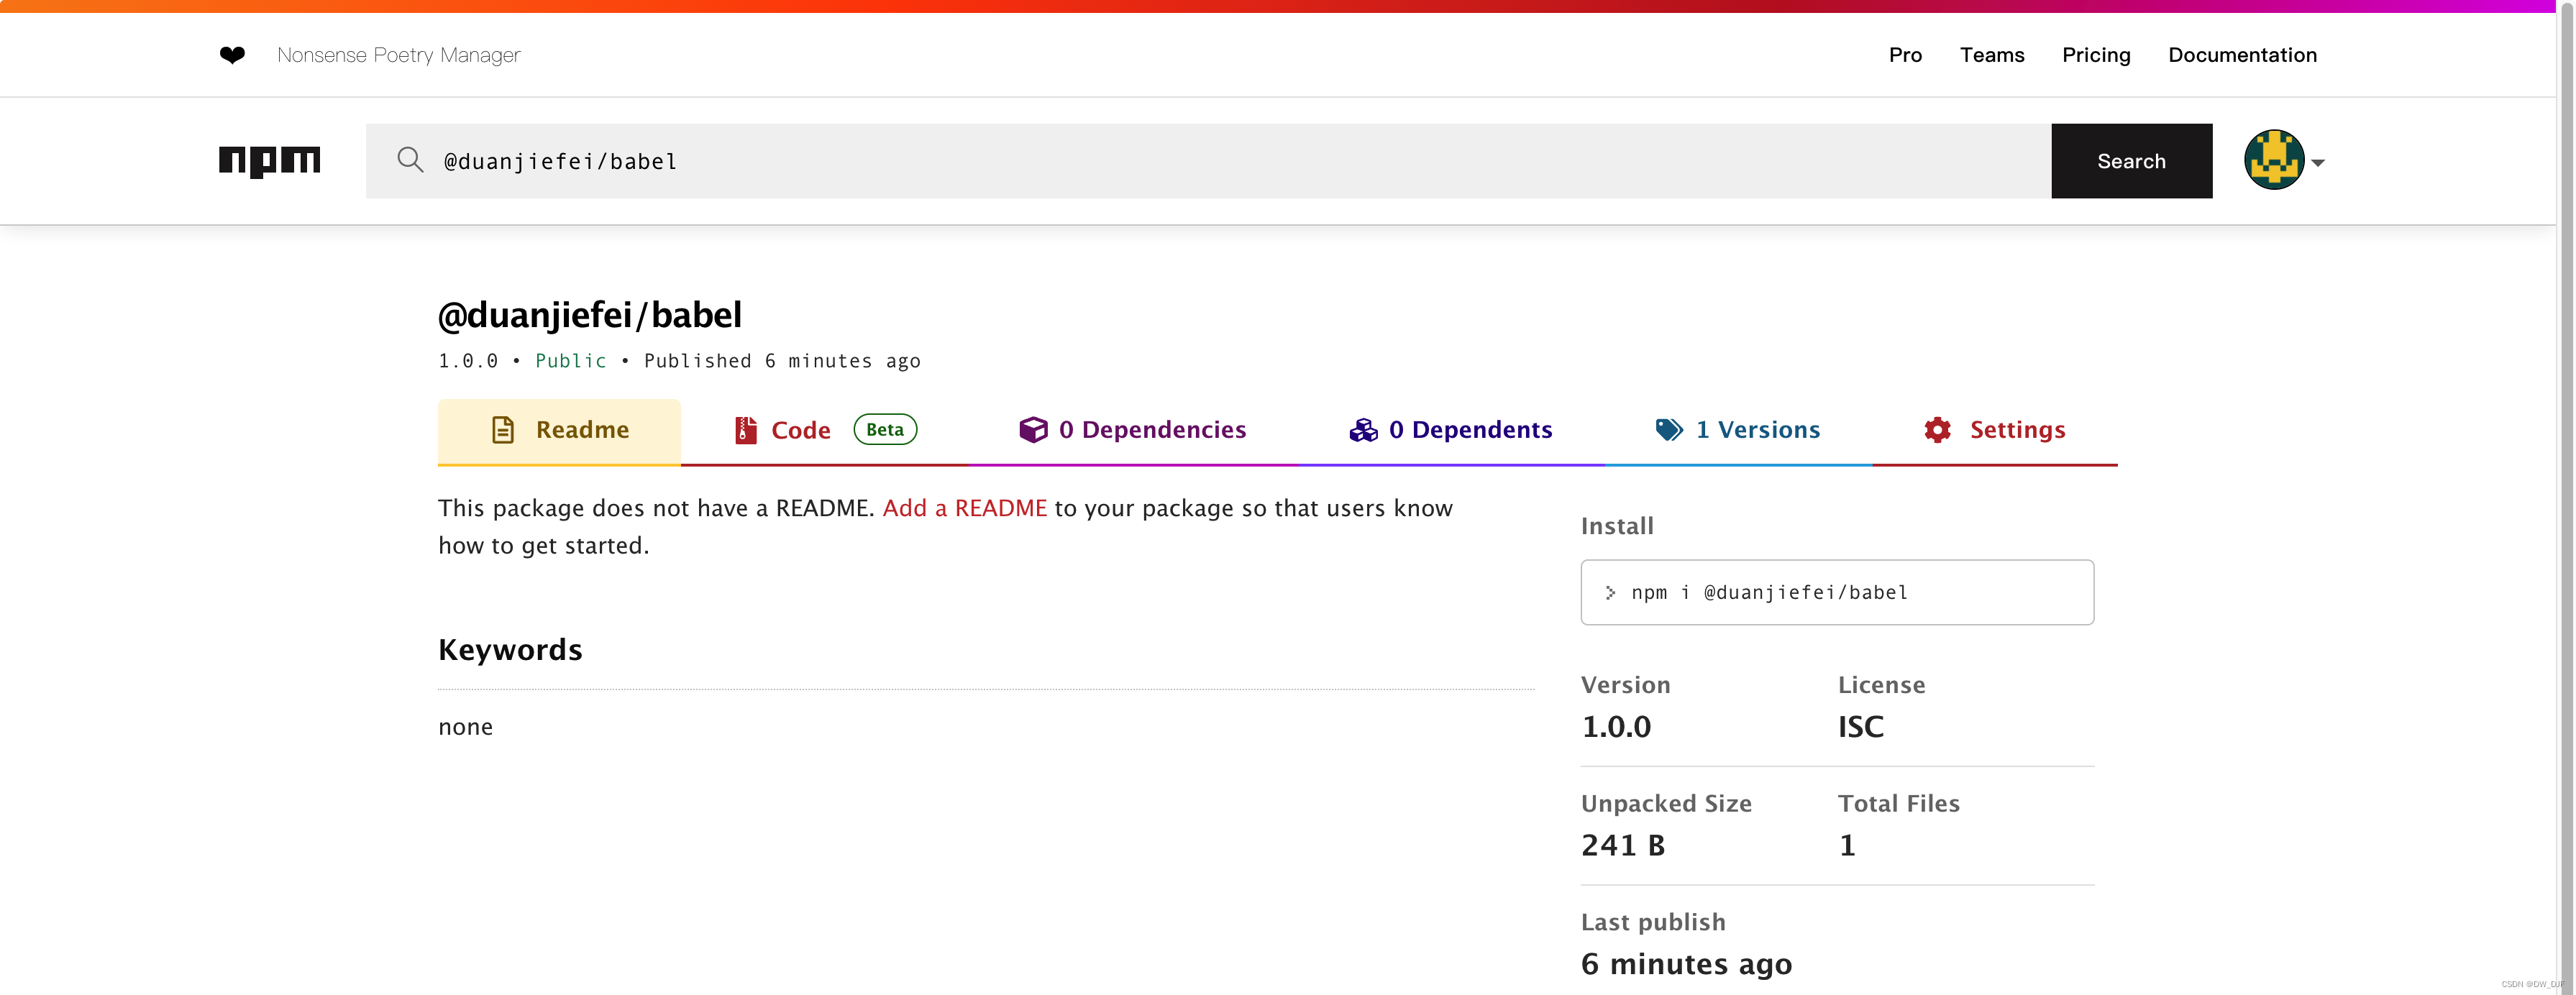The image size is (2576, 995).
Task: Click the Settings gear icon
Action: click(1937, 430)
